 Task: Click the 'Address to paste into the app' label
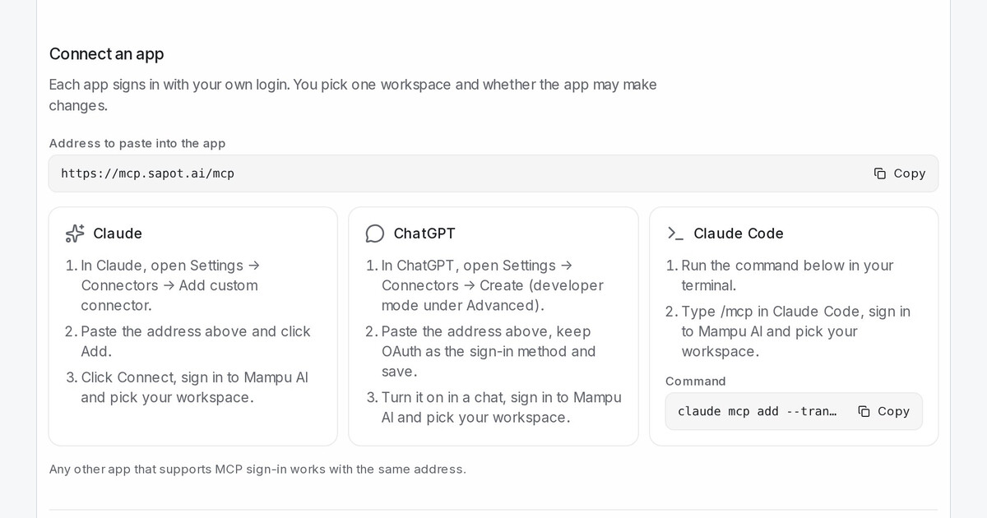137,143
